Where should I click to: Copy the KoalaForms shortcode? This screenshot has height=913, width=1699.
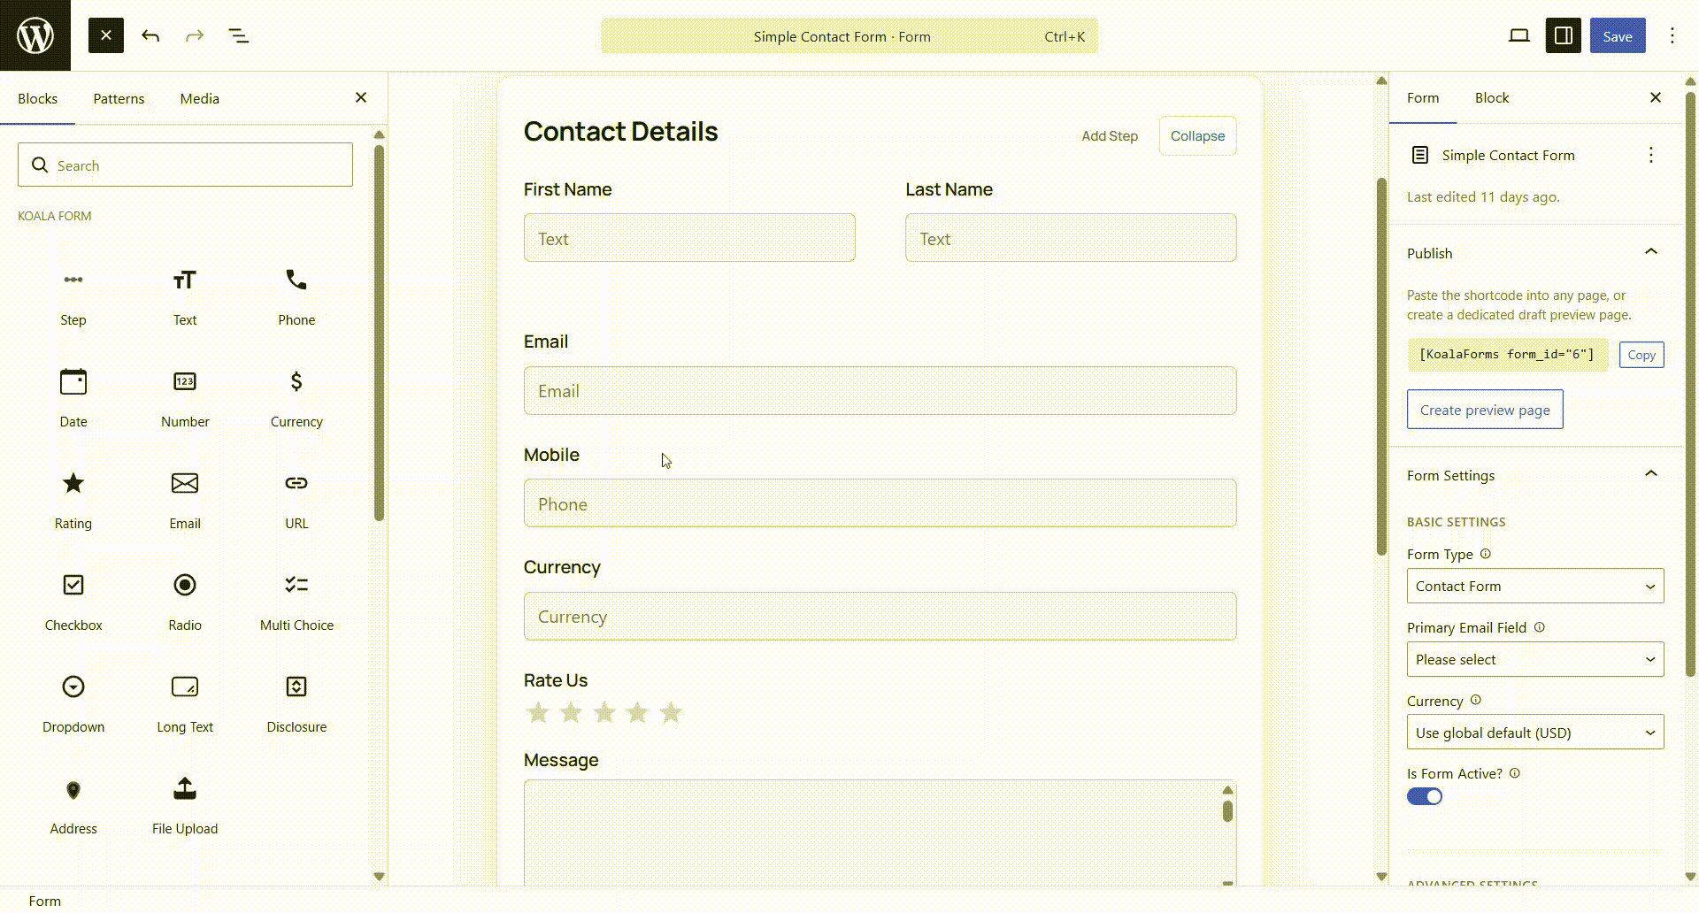1641,355
